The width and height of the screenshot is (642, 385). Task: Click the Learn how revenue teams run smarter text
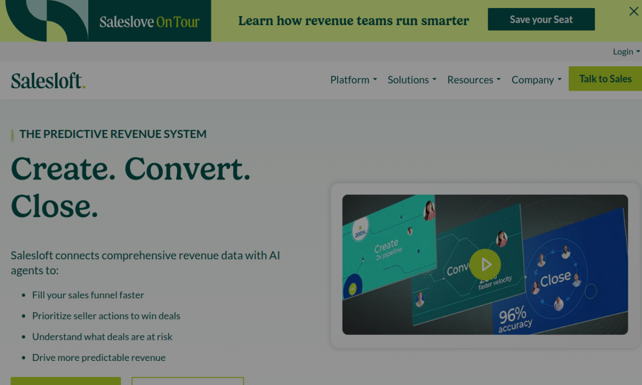click(x=354, y=21)
